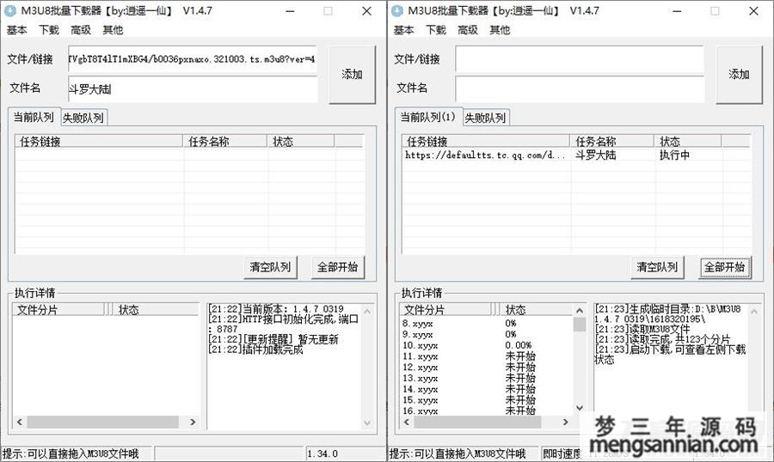Minimize the right M3U8 downloader window
Viewport: 774px width, 462px height.
[x=677, y=11]
